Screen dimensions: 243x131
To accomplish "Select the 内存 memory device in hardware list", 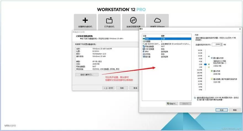I will click(x=167, y=39).
